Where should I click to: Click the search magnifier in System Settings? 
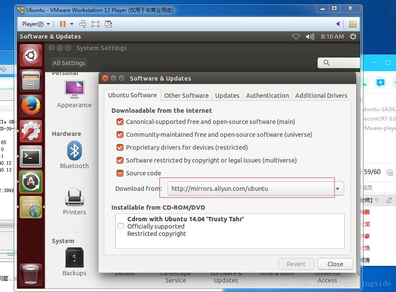tap(326, 63)
